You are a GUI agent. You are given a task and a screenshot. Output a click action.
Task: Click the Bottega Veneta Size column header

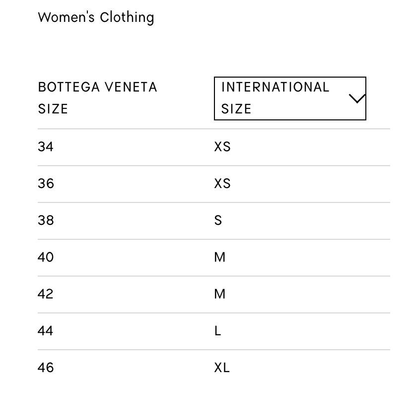[97, 98]
